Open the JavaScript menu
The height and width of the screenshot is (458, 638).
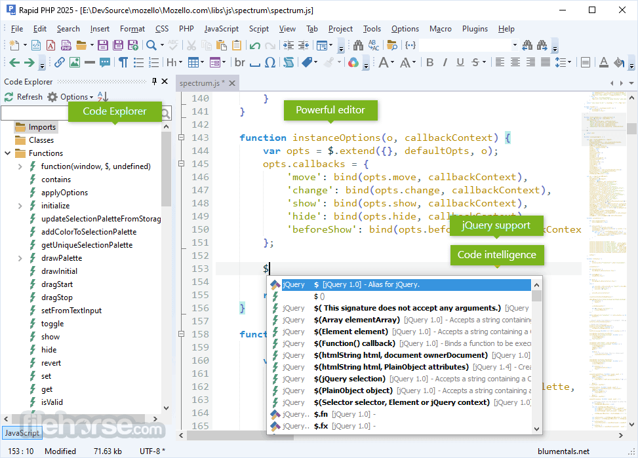coord(222,28)
